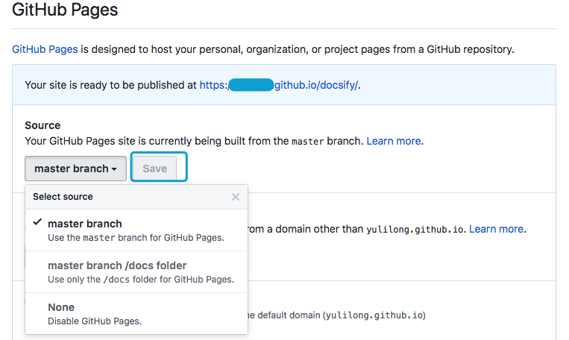Image resolution: width=569 pixels, height=340 pixels.
Task: Click the 'default domain (yulilong.github.io)' text
Action: pyautogui.click(x=341, y=315)
